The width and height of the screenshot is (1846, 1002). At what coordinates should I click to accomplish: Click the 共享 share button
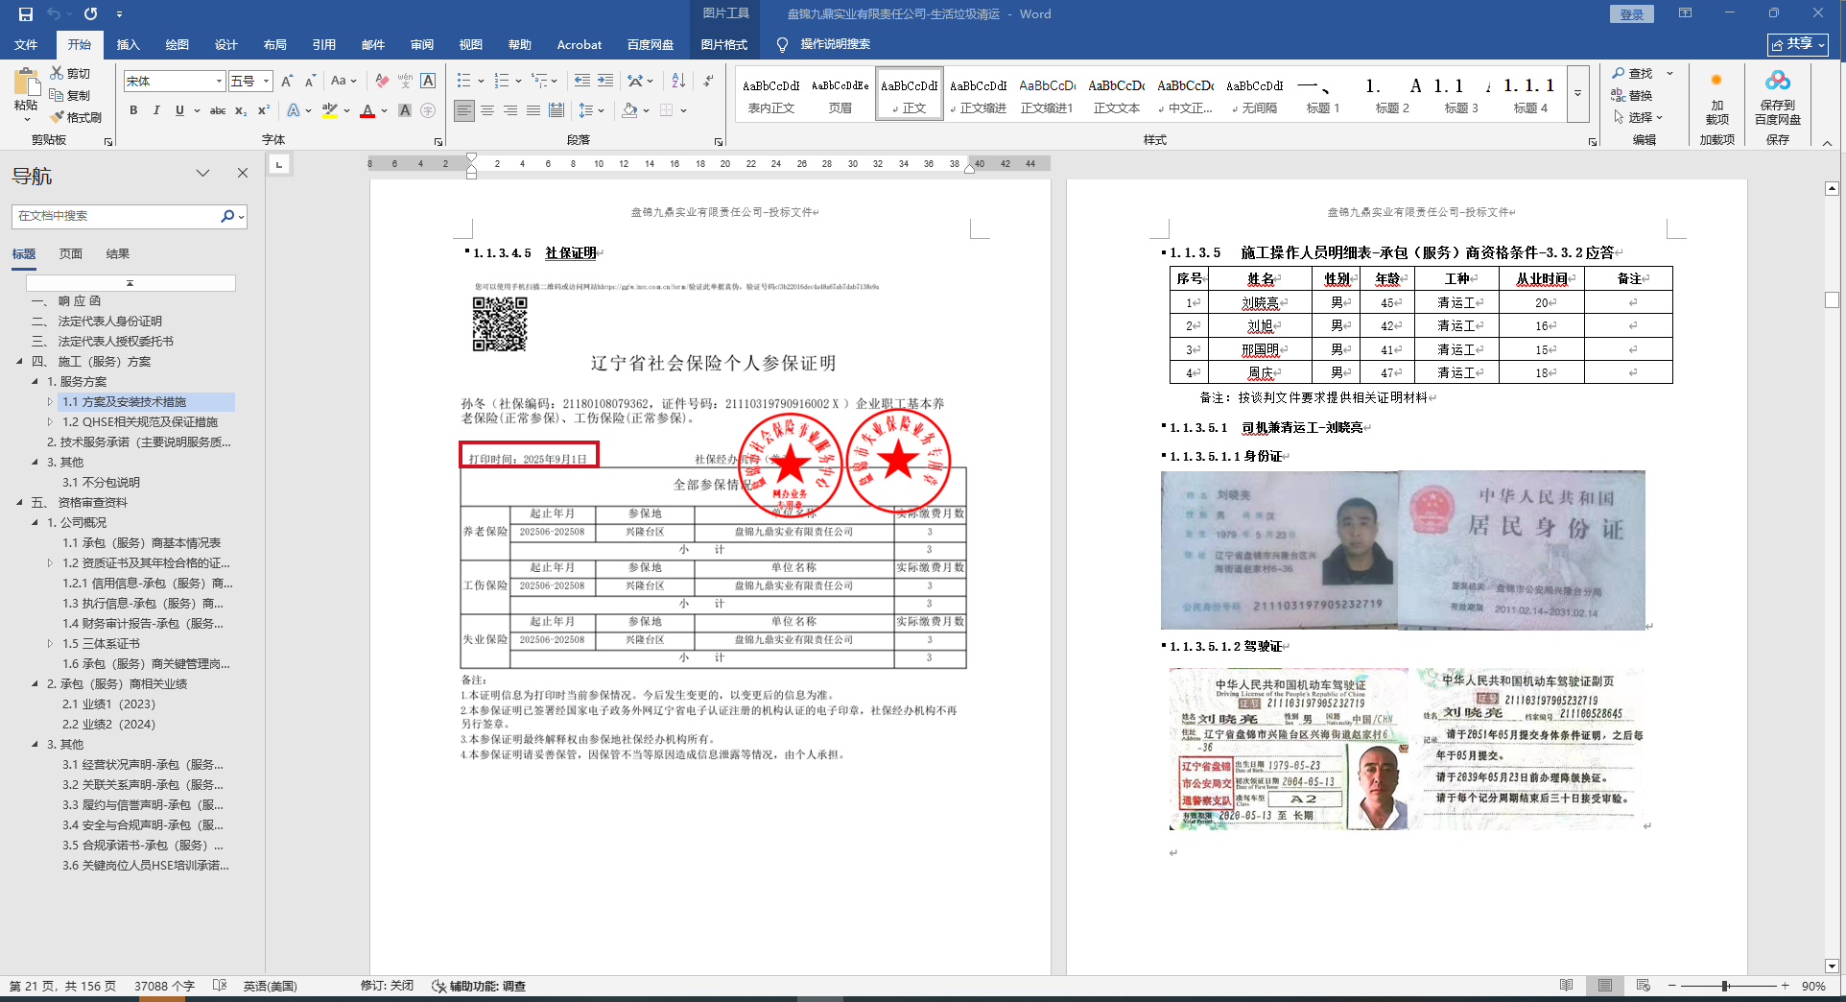(x=1798, y=44)
